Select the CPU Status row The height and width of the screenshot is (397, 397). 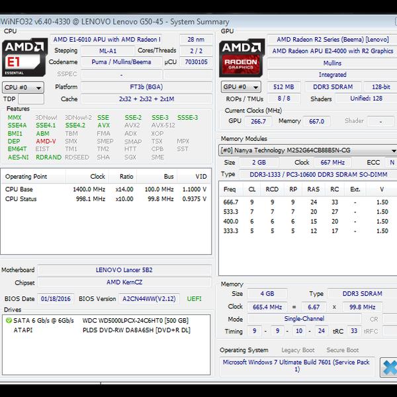pyautogui.click(x=106, y=199)
